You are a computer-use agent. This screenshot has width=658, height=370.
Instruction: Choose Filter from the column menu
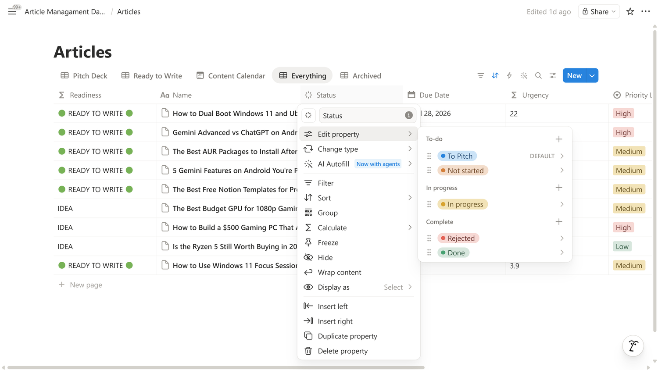tap(358, 183)
